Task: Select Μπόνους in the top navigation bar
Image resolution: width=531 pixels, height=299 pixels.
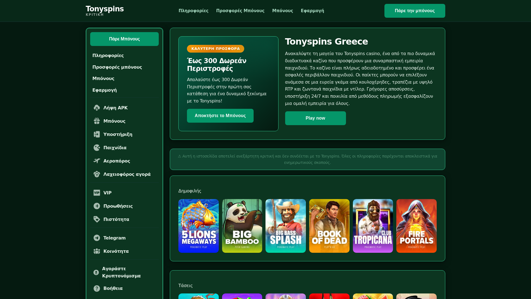Action: pos(282,11)
